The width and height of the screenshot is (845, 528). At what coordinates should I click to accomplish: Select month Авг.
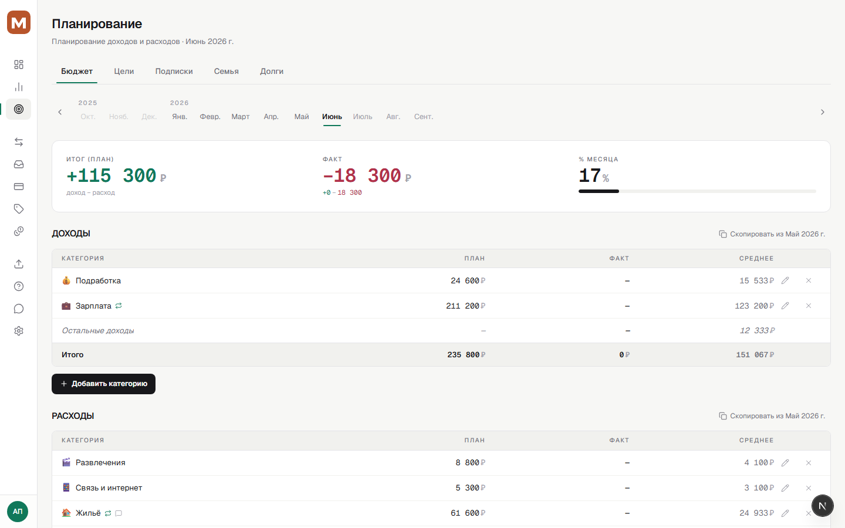[x=393, y=117]
